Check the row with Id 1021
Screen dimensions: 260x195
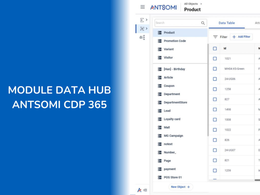coord(215,59)
